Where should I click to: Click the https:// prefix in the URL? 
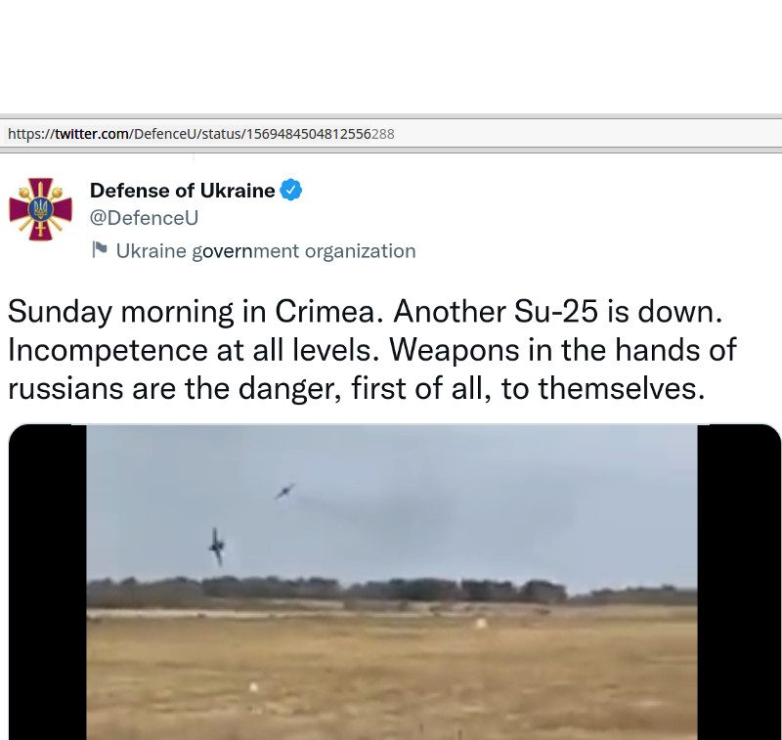coord(31,134)
